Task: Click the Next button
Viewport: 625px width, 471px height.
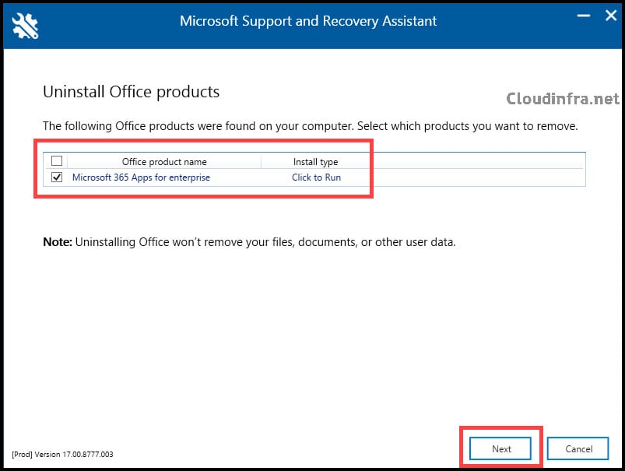Action: pos(500,448)
